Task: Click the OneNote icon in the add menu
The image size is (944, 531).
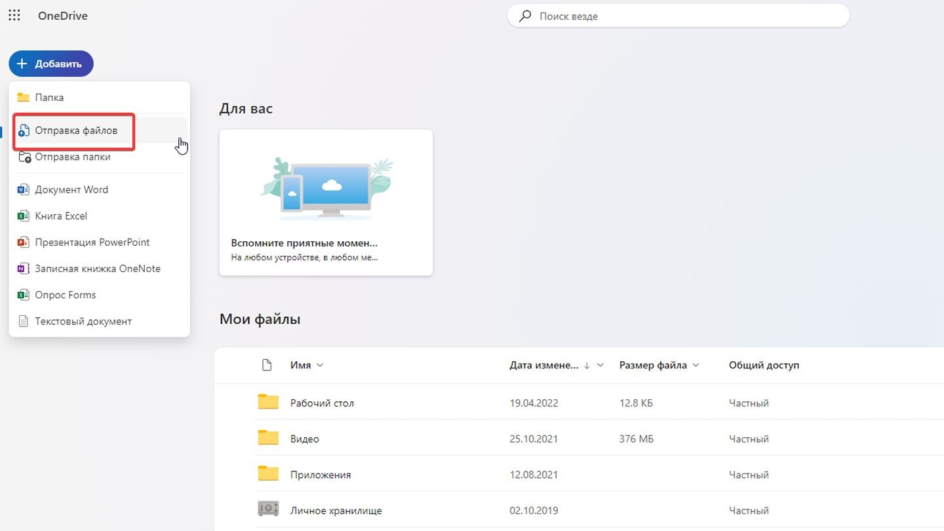Action: (24, 268)
